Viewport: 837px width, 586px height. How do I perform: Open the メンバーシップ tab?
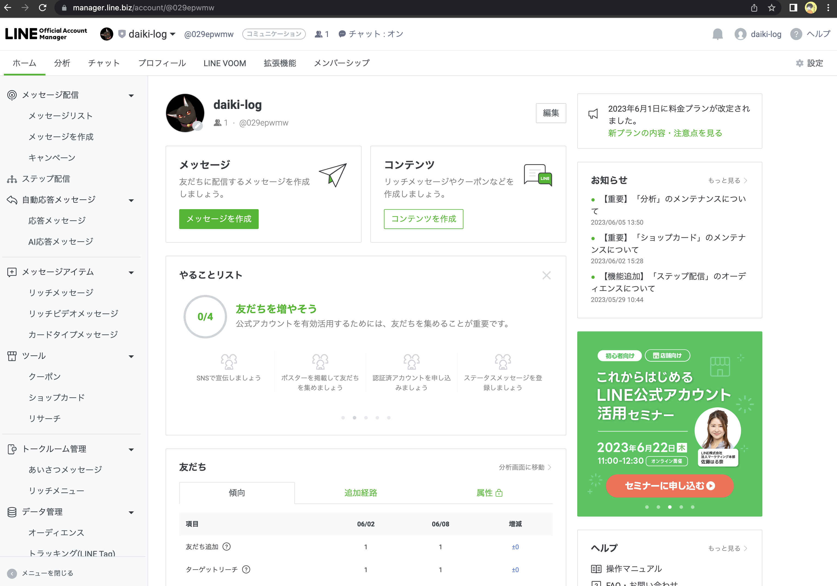(342, 63)
